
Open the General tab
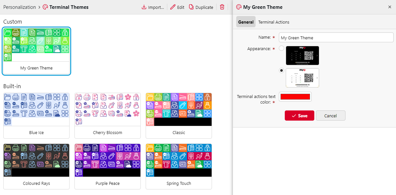click(x=246, y=22)
